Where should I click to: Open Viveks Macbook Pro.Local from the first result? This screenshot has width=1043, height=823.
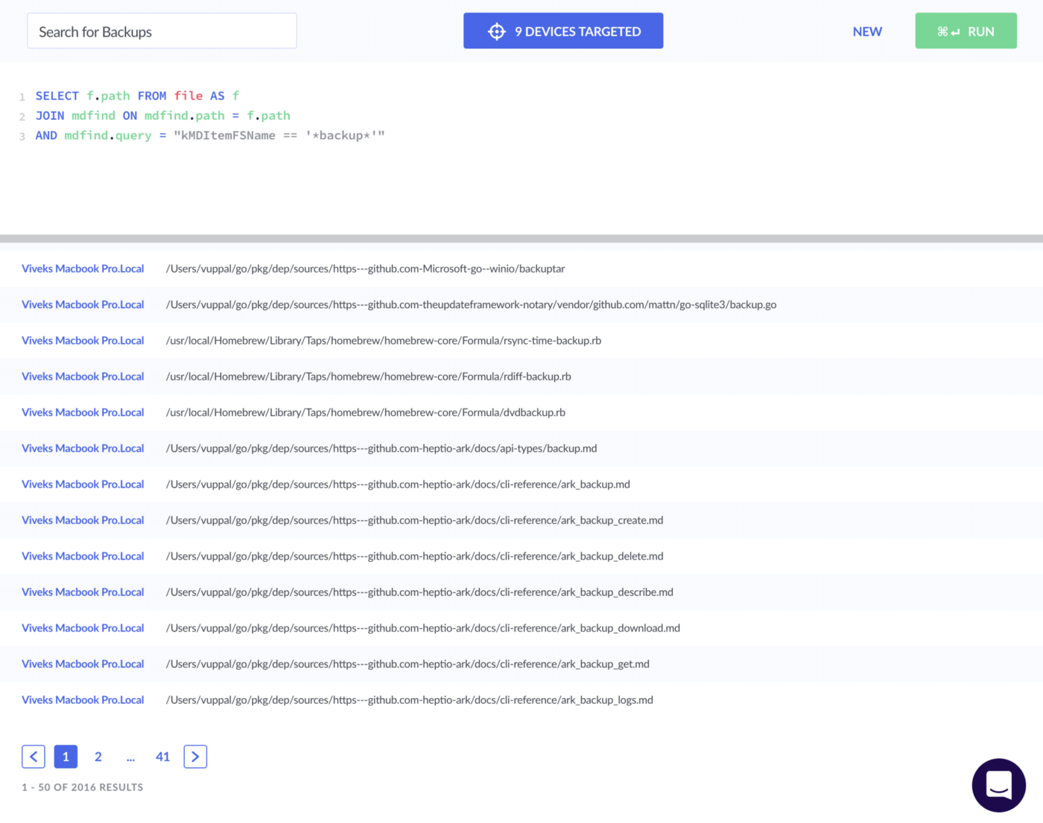coord(83,269)
